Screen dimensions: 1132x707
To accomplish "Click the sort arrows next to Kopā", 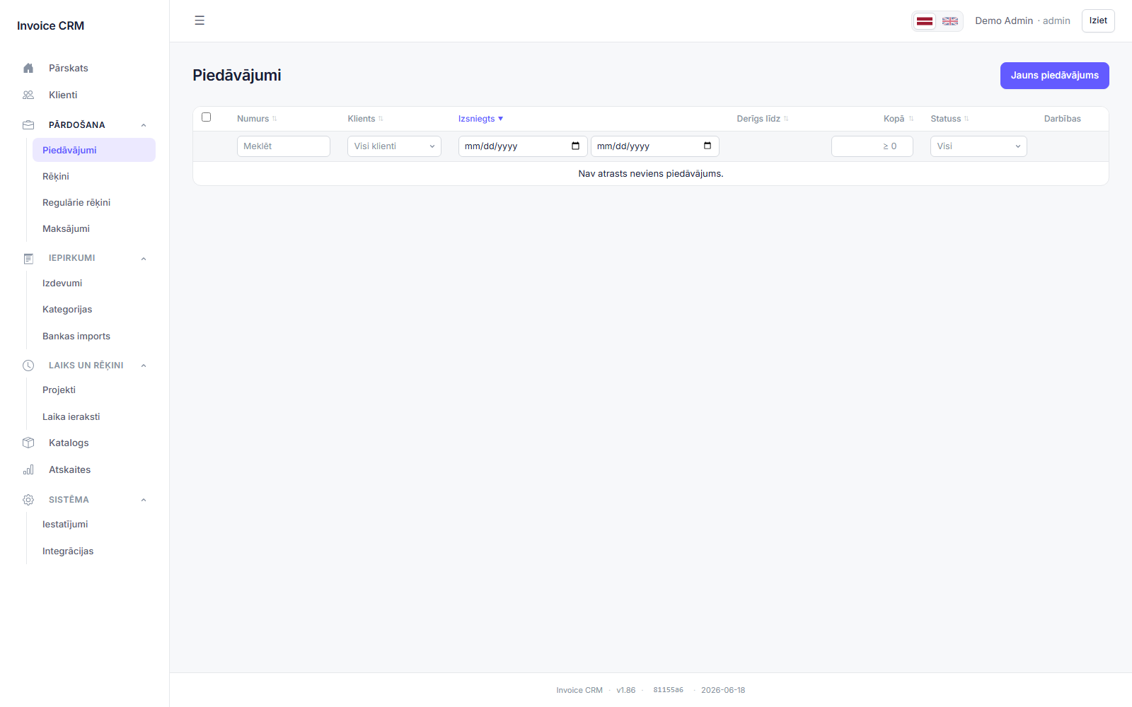I will pos(911,119).
